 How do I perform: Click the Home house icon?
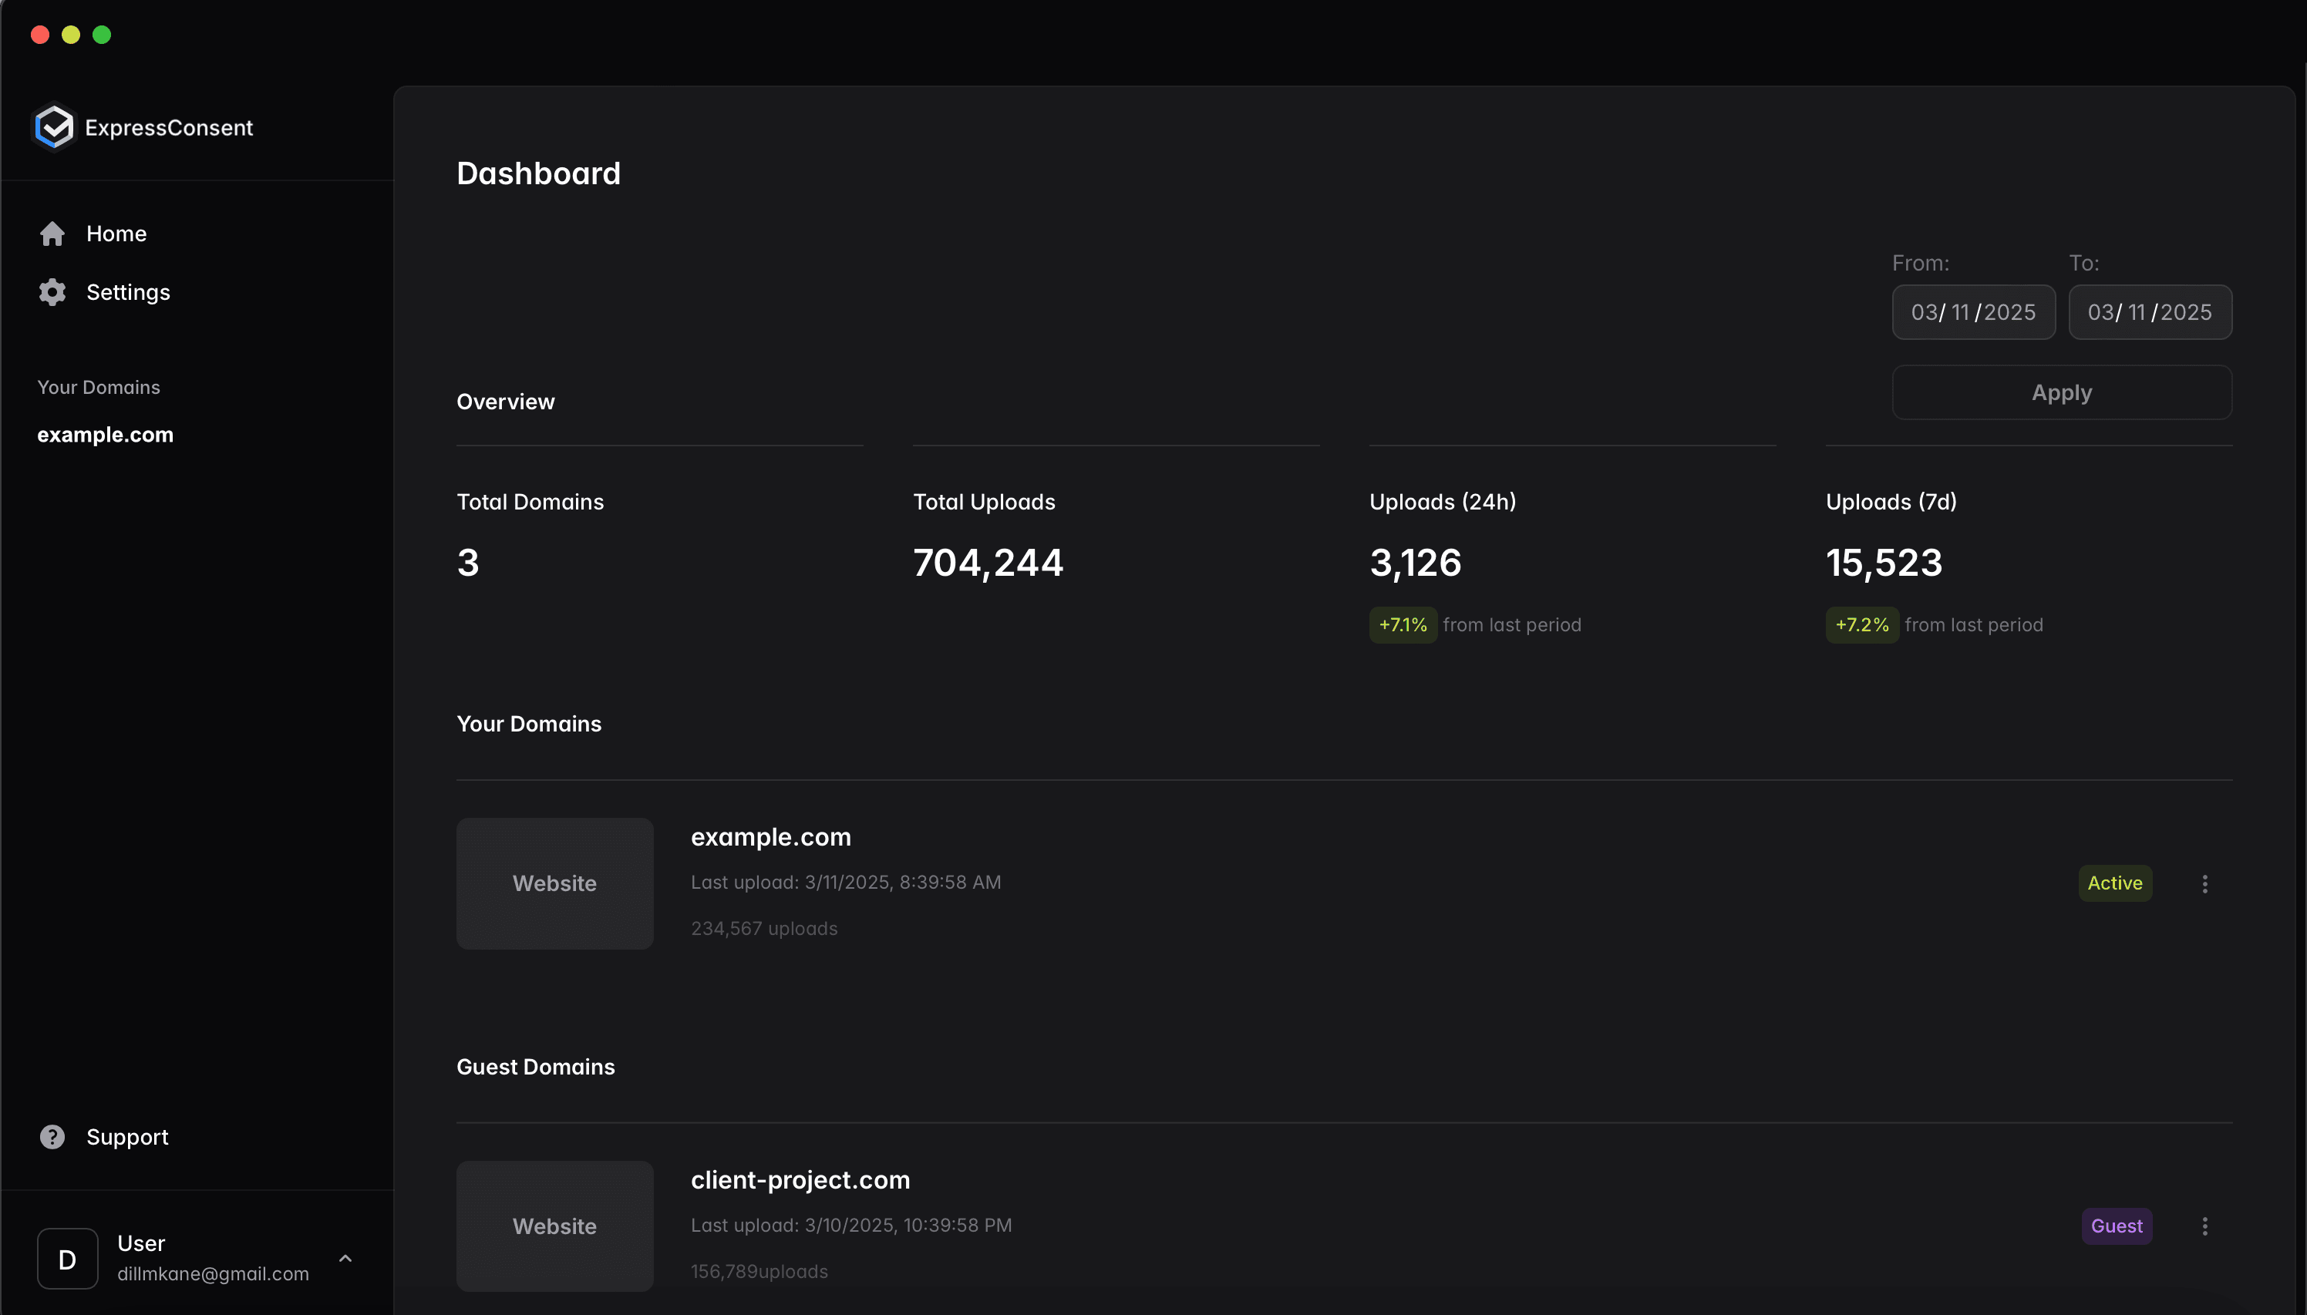pos(52,234)
